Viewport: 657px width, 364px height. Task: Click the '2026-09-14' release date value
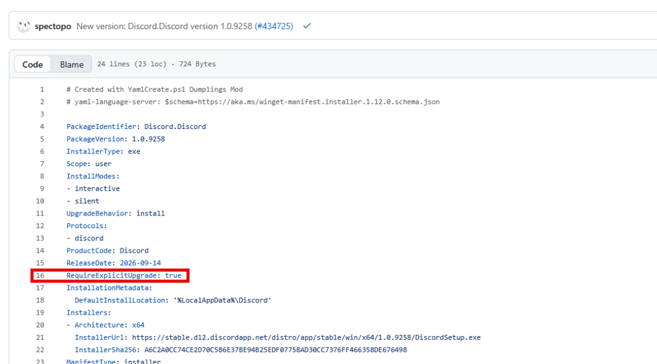coord(141,263)
